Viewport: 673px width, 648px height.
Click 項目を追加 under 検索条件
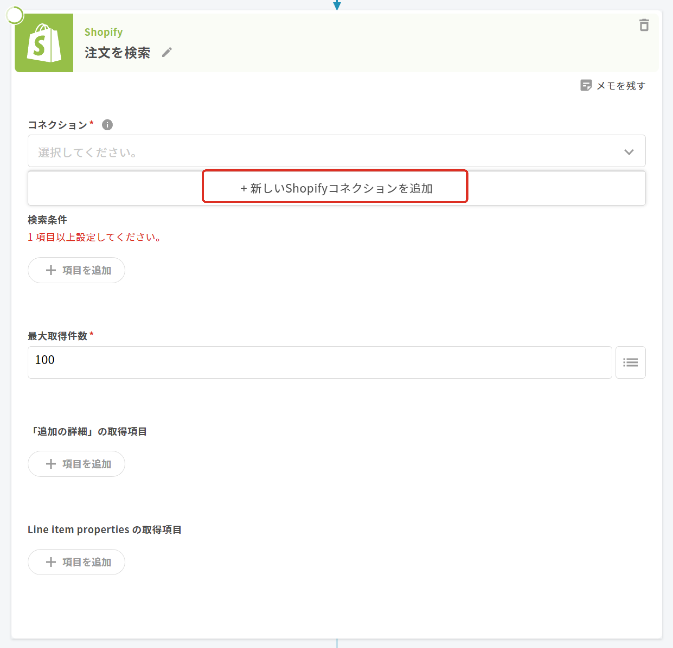pyautogui.click(x=76, y=270)
